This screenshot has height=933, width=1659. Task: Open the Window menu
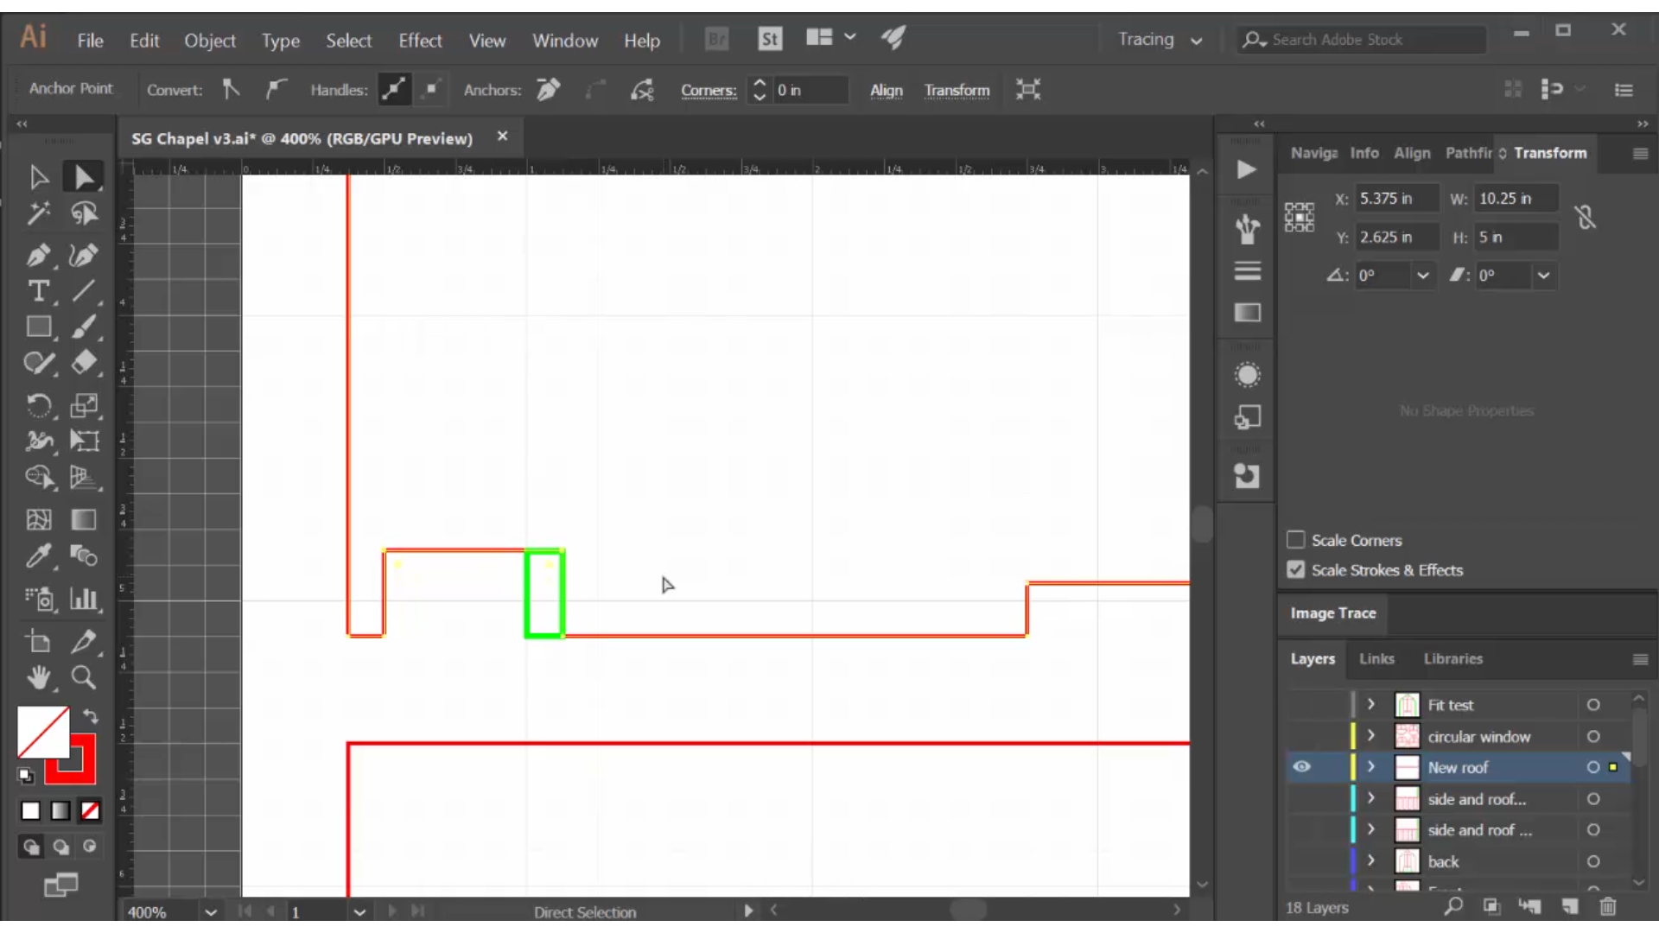564,40
